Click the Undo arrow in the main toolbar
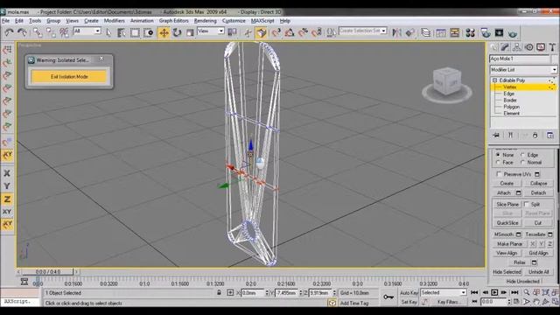 [x=9, y=33]
